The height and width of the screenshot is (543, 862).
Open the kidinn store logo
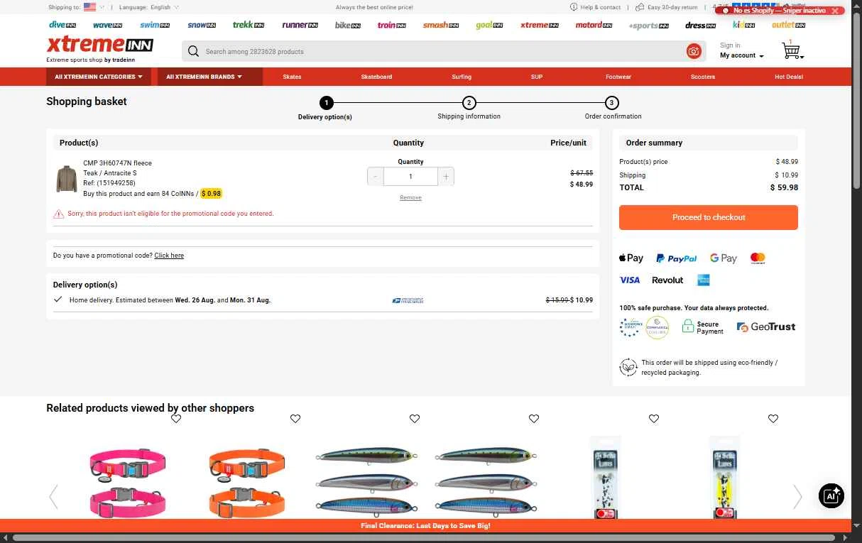(744, 25)
